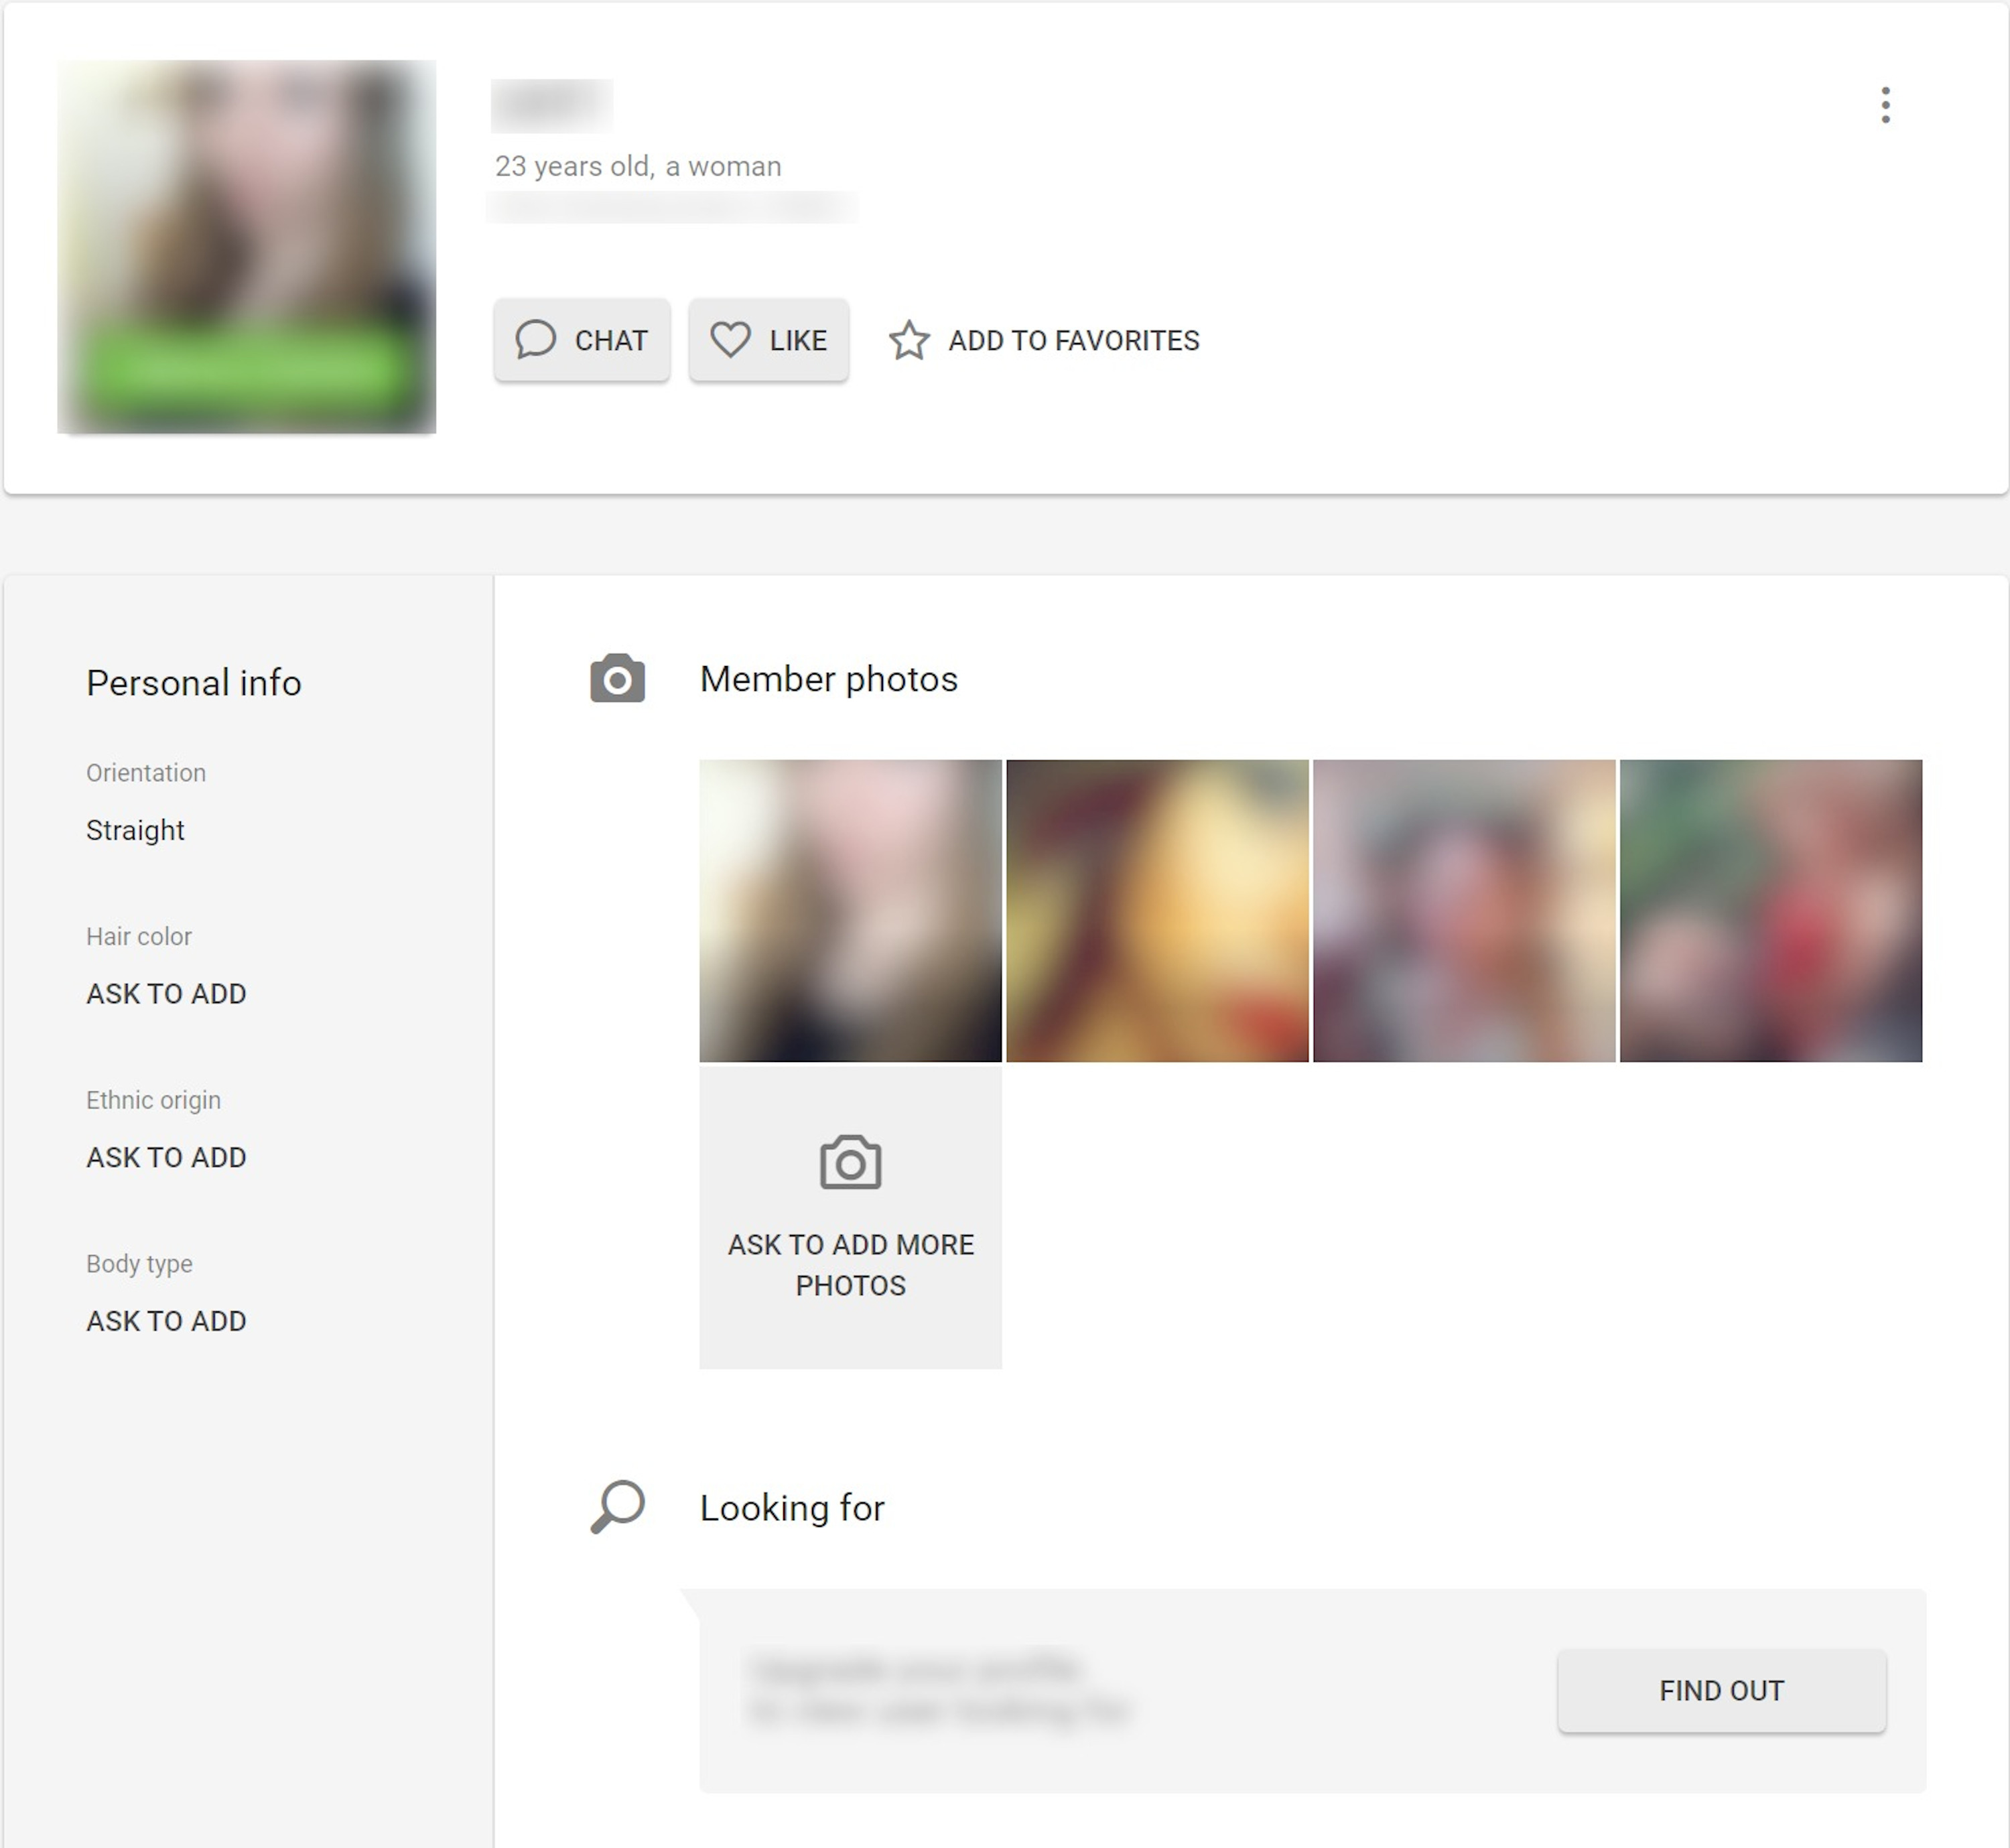Click the Looking for magnifier icon
Screen dimensions: 2010x1848
(617, 1506)
